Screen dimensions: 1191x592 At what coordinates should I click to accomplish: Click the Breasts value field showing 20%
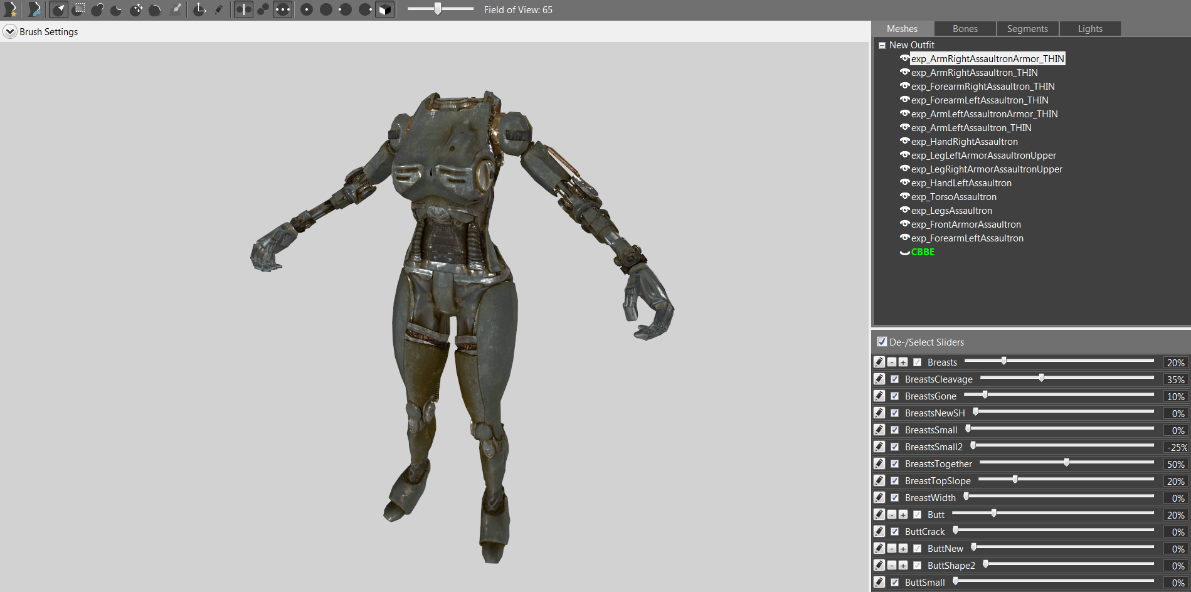(1175, 362)
